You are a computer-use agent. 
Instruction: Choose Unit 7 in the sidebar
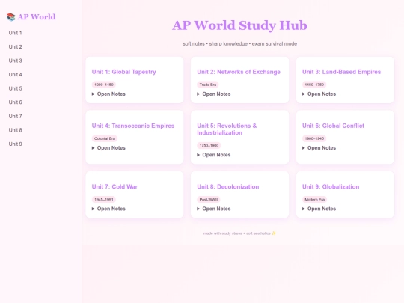[x=15, y=117]
